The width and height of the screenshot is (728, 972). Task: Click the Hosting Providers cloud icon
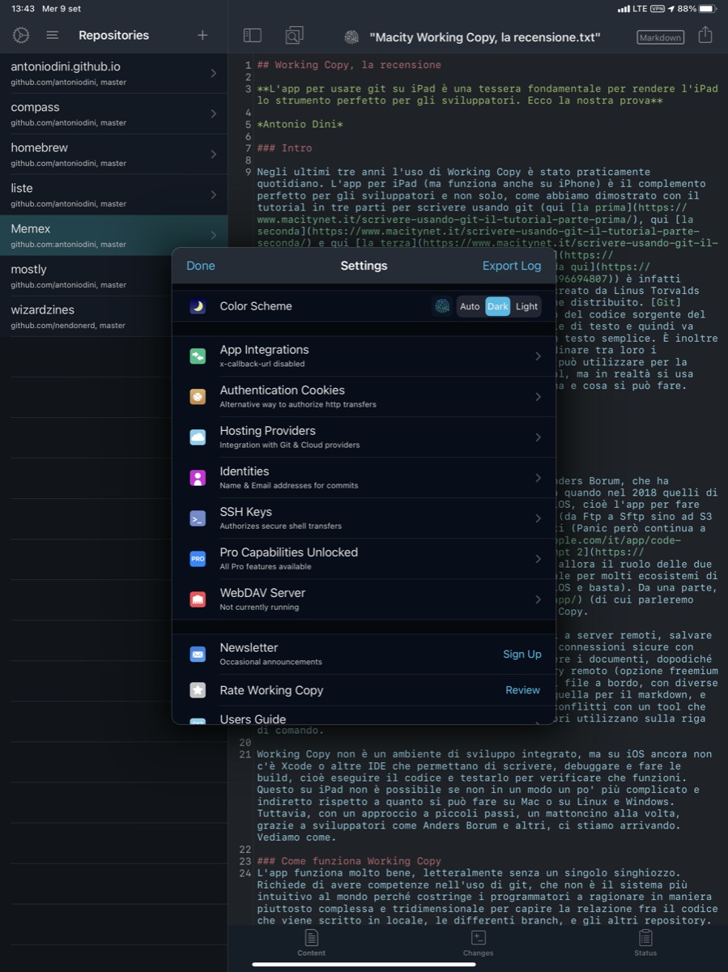click(198, 437)
